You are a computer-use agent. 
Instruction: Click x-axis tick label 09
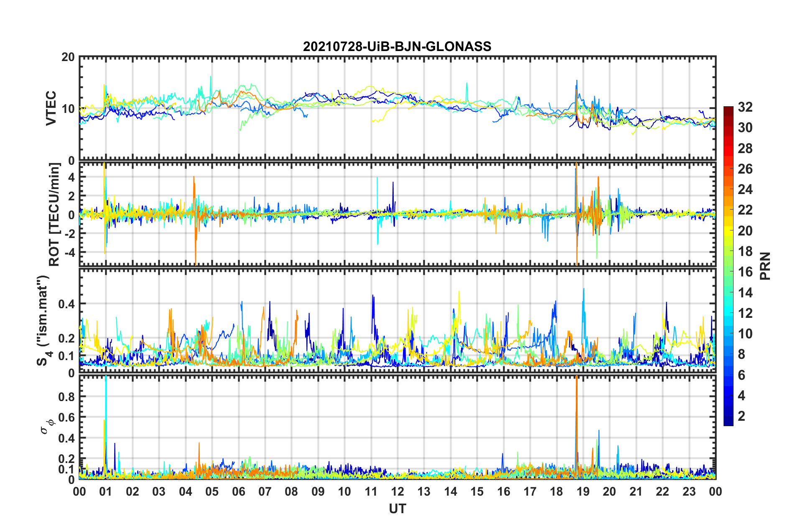pyautogui.click(x=318, y=491)
